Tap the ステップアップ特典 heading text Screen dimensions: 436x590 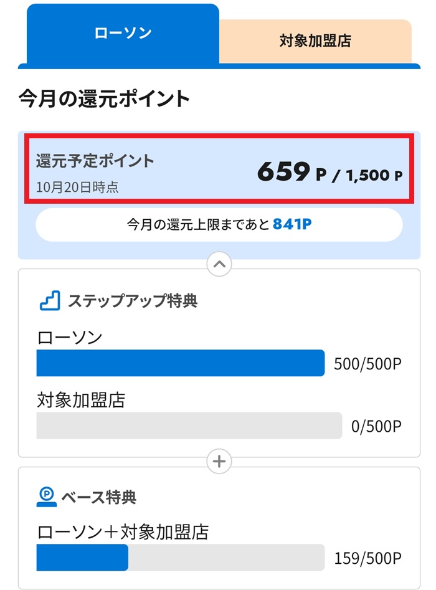tap(133, 301)
